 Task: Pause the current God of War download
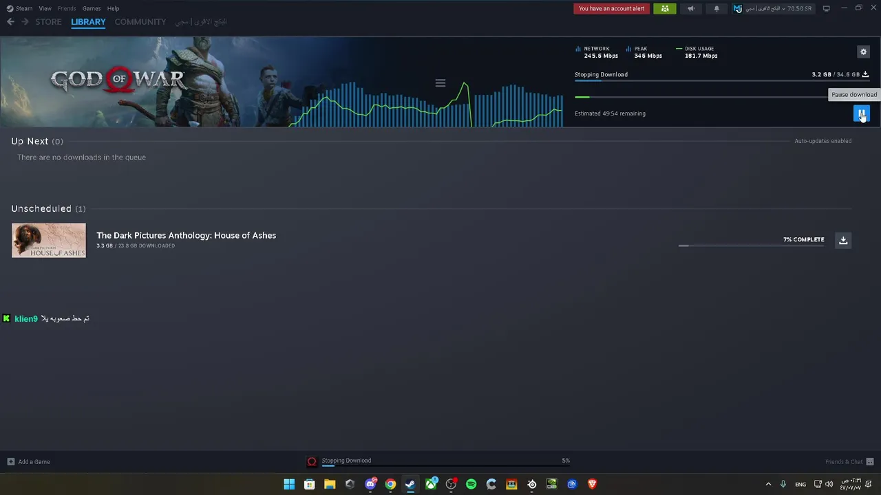tap(861, 113)
